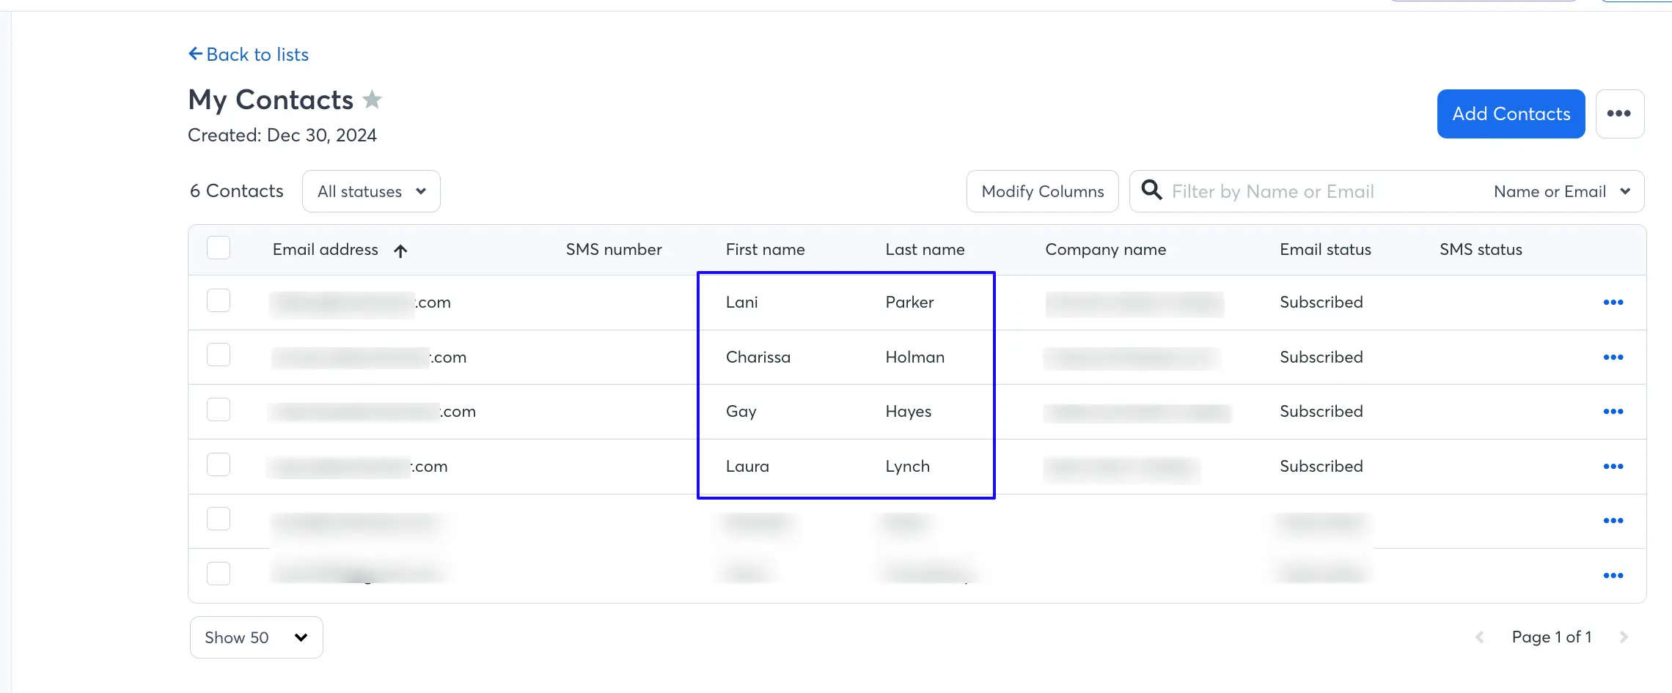Go to the next page arrow
The width and height of the screenshot is (1672, 693).
point(1623,637)
